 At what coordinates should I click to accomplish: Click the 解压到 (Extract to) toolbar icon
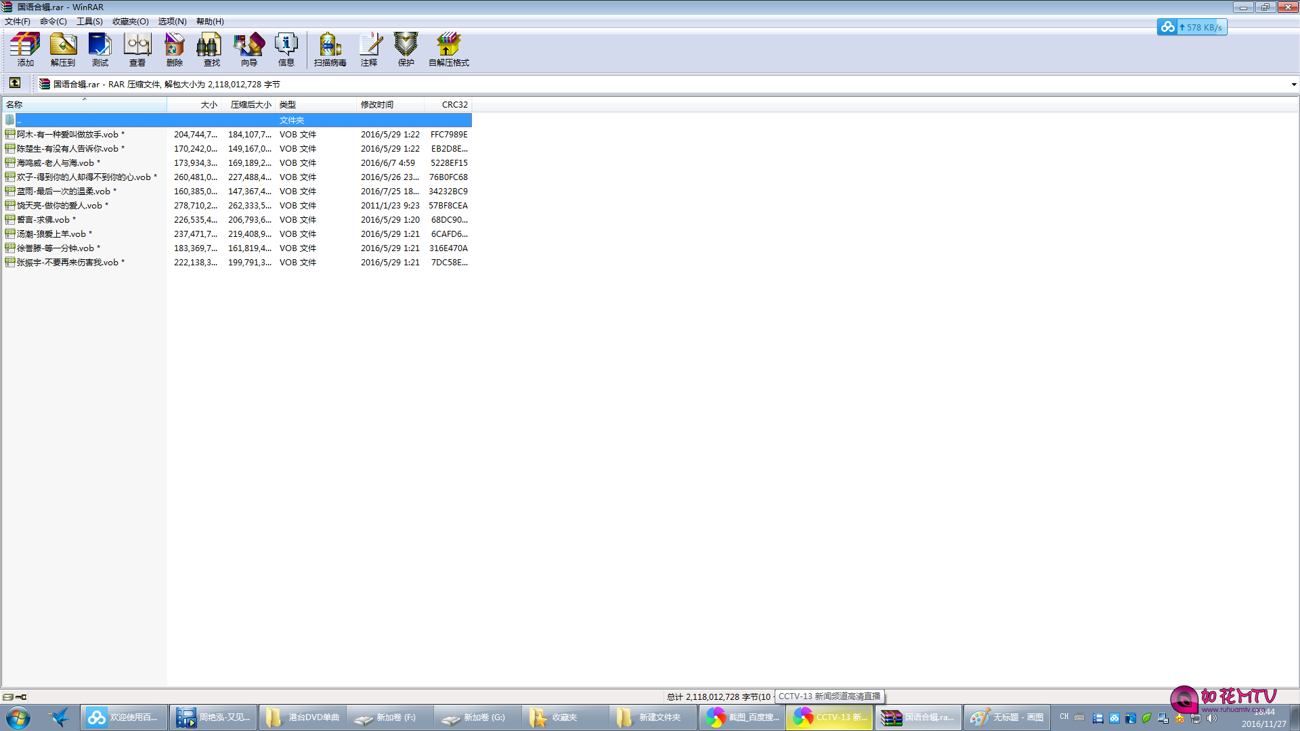(63, 49)
